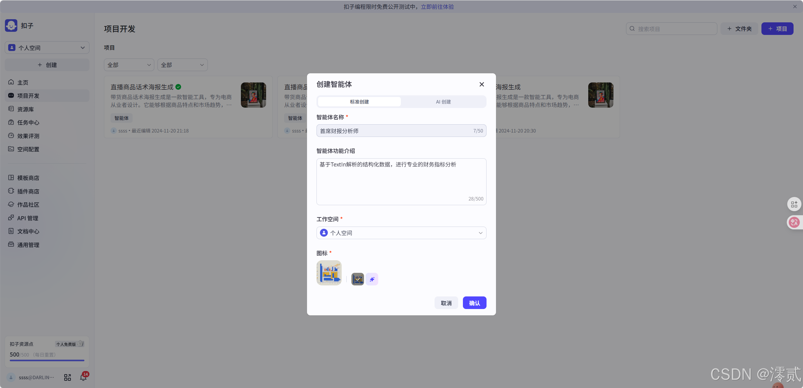Viewport: 803px width, 388px height.
Task: Open API 管理 from the sidebar
Action: pos(27,218)
